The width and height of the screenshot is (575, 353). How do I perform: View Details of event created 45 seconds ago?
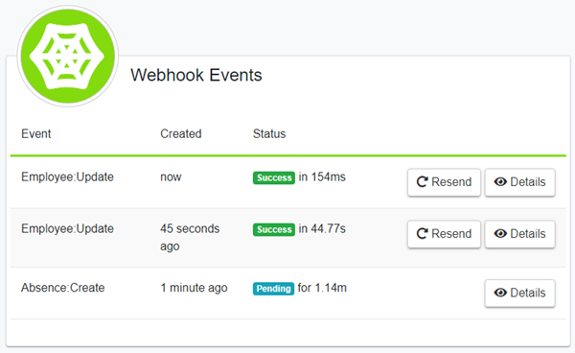pyautogui.click(x=519, y=234)
